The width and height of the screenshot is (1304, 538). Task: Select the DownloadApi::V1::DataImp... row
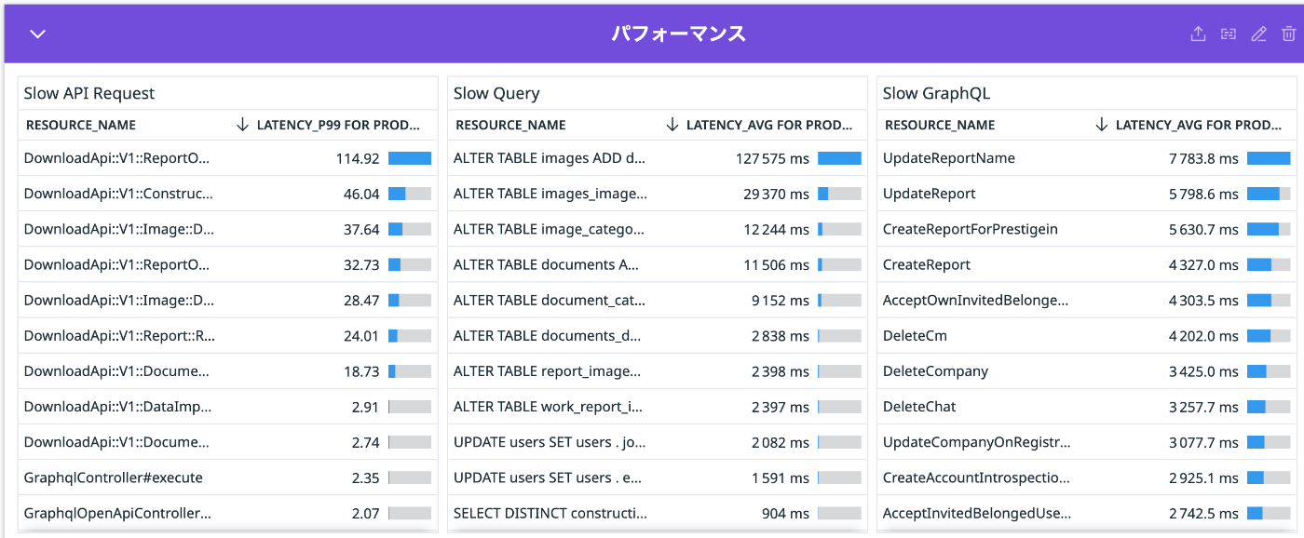pos(228,407)
